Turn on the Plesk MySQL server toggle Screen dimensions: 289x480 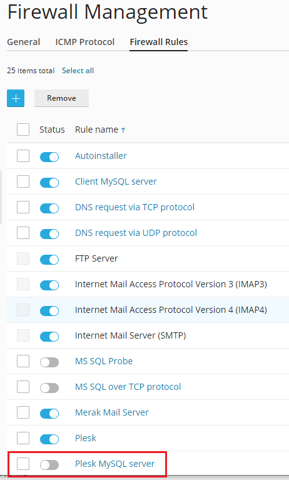click(x=49, y=465)
